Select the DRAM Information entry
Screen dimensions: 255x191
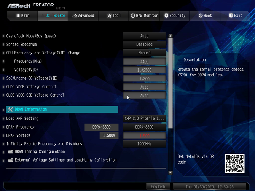click(x=62, y=110)
